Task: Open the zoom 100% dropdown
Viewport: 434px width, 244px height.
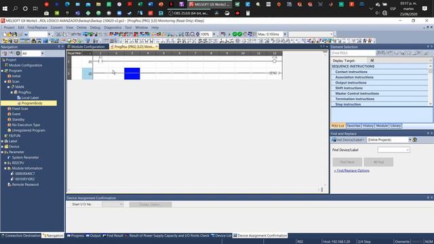Action: (x=214, y=35)
